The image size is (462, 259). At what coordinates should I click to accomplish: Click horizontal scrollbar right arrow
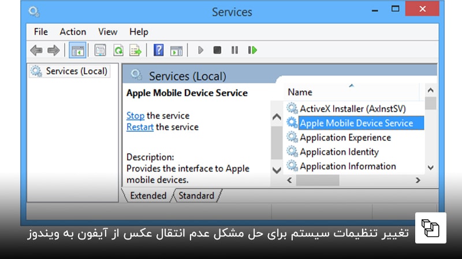click(x=418, y=180)
